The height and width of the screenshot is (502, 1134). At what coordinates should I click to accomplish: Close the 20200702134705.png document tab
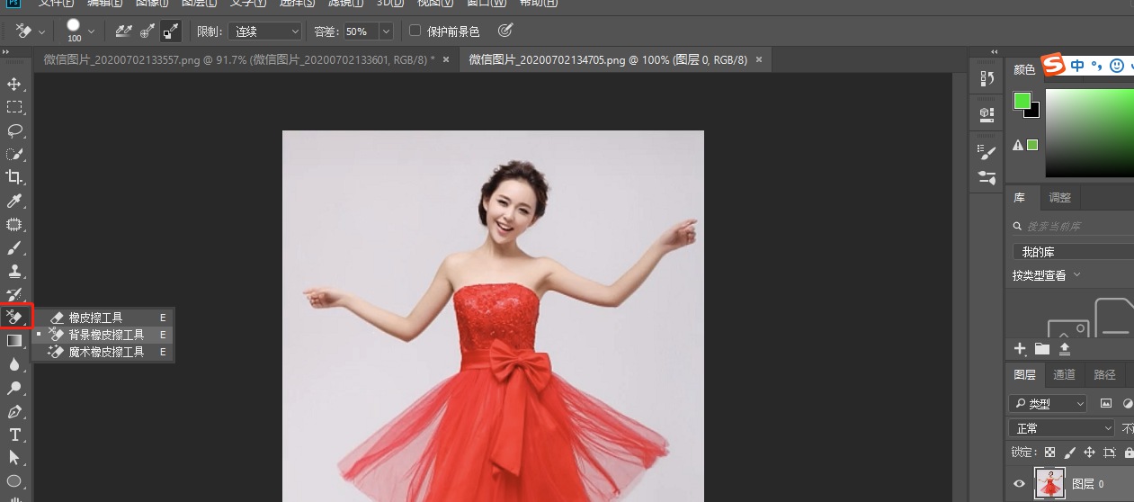point(759,59)
